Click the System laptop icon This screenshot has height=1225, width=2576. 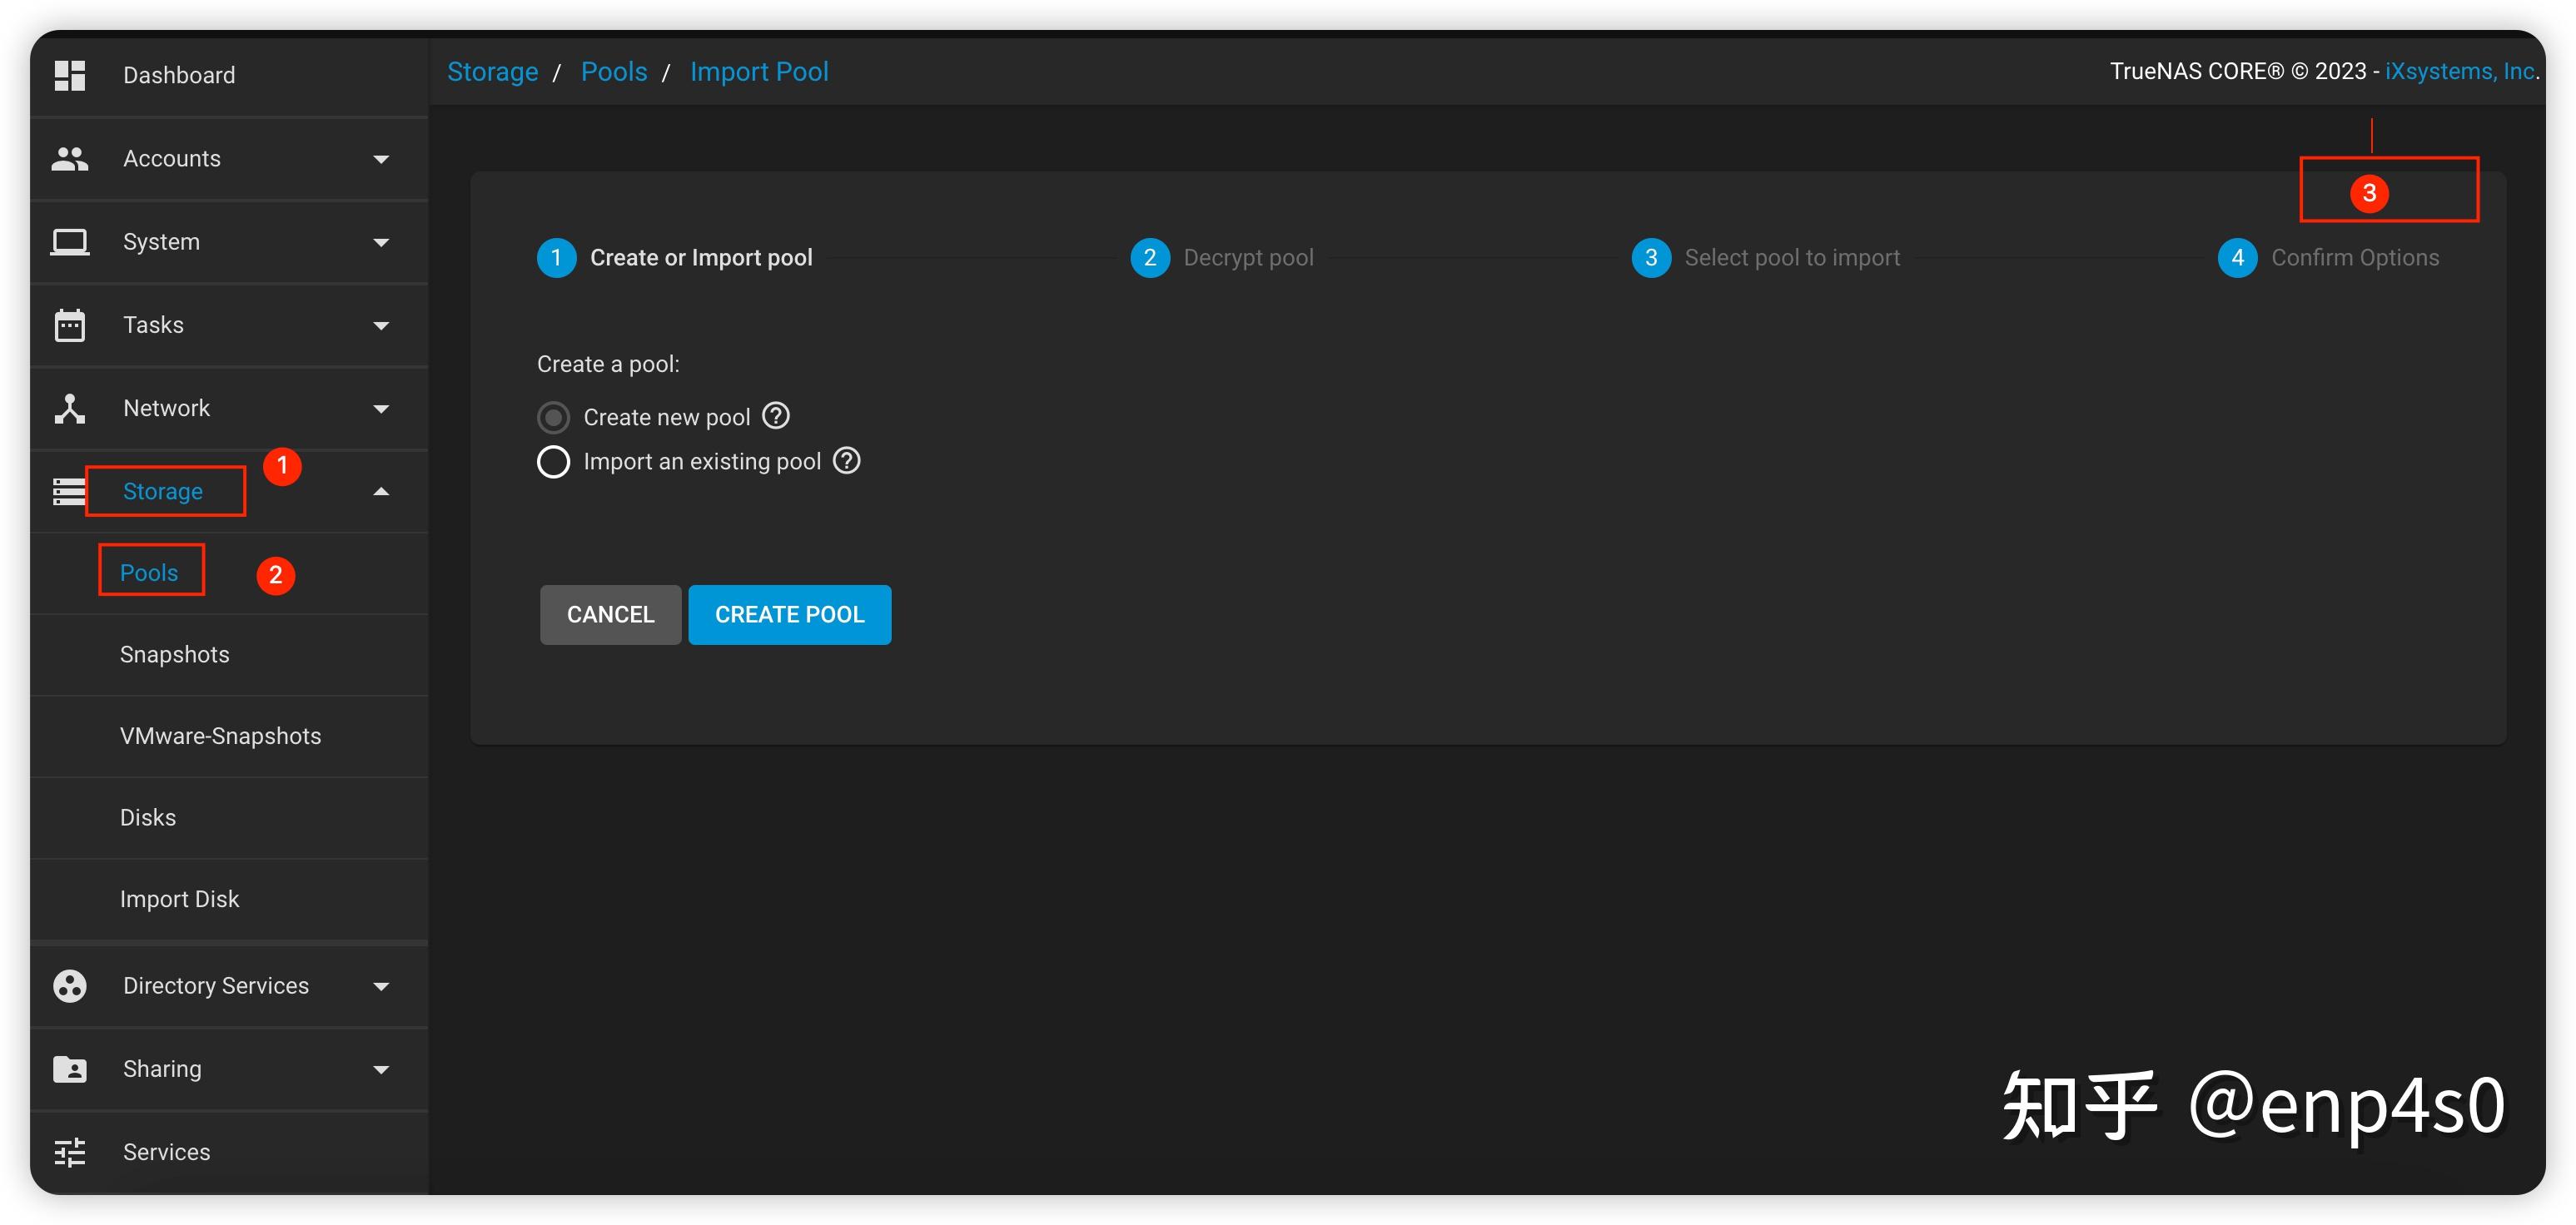69,242
